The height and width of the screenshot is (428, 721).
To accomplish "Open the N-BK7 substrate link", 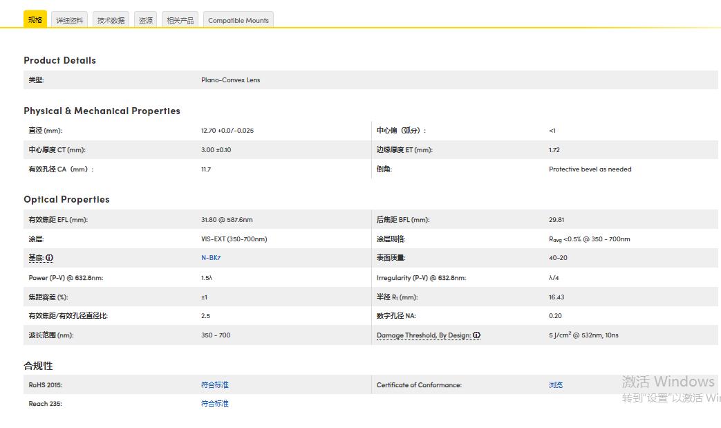I will (x=211, y=258).
